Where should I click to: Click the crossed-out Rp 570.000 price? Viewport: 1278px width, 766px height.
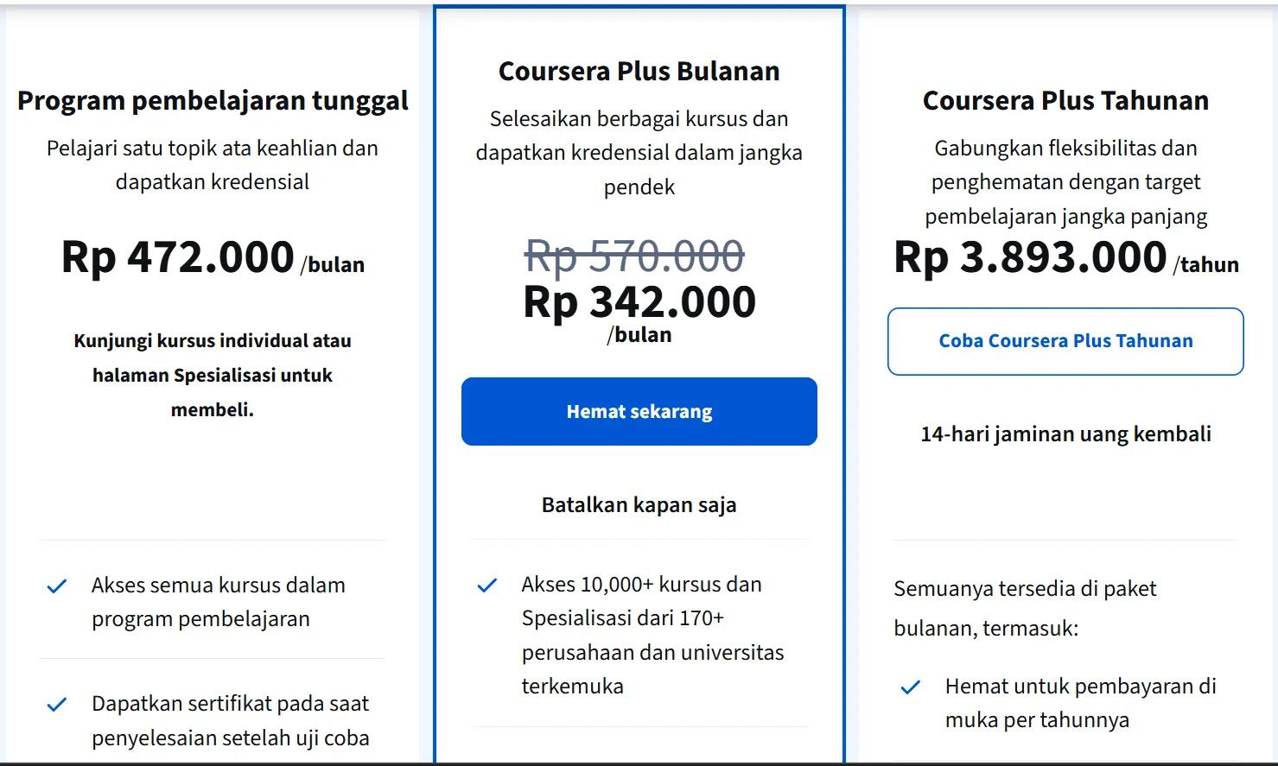tap(634, 256)
